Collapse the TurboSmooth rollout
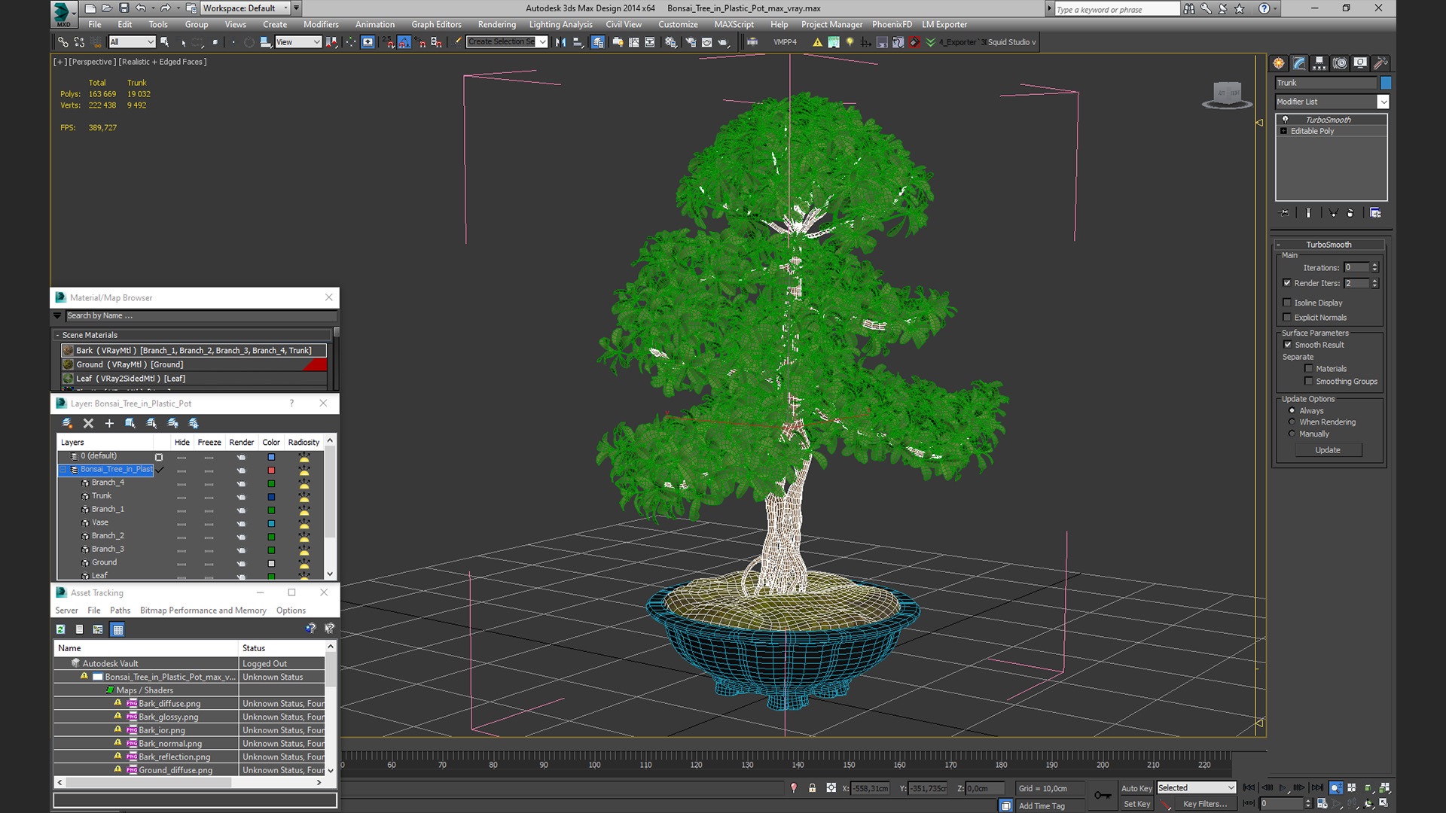The image size is (1446, 813). (1329, 245)
